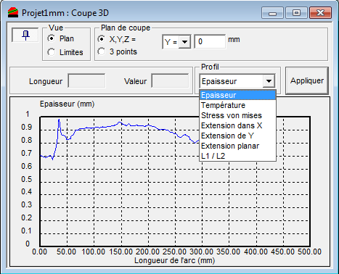Click the Longueur de l'arc (mm) axis label
This screenshot has width=339, height=274.
pos(174,260)
